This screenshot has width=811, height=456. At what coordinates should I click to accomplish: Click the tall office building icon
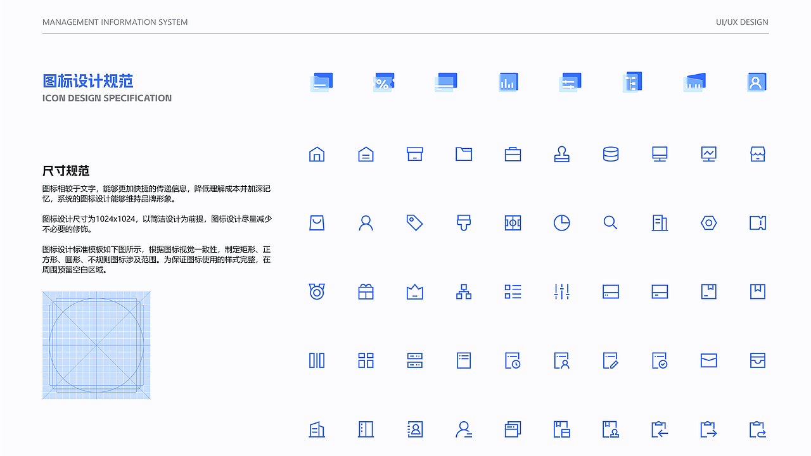pyautogui.click(x=660, y=223)
